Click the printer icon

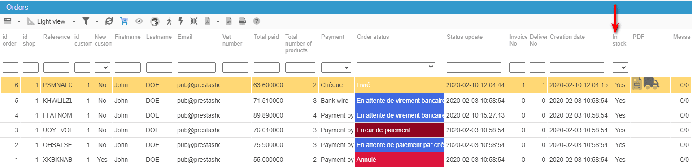tap(242, 21)
